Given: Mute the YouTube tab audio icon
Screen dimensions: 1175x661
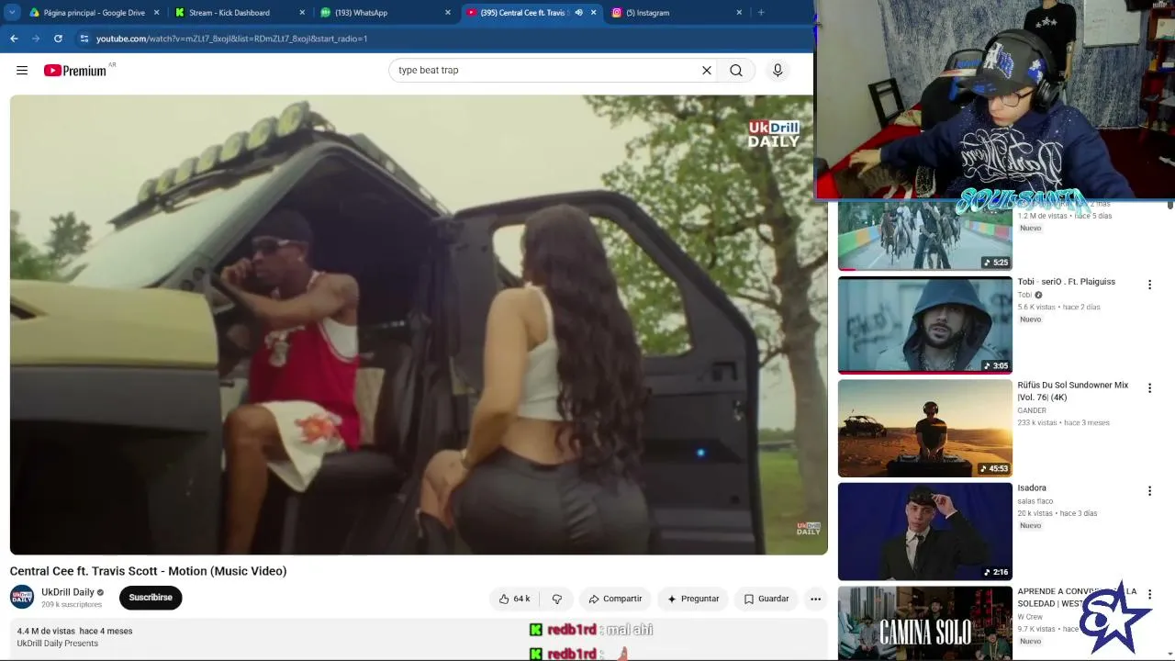Looking at the screenshot, I should click(578, 13).
